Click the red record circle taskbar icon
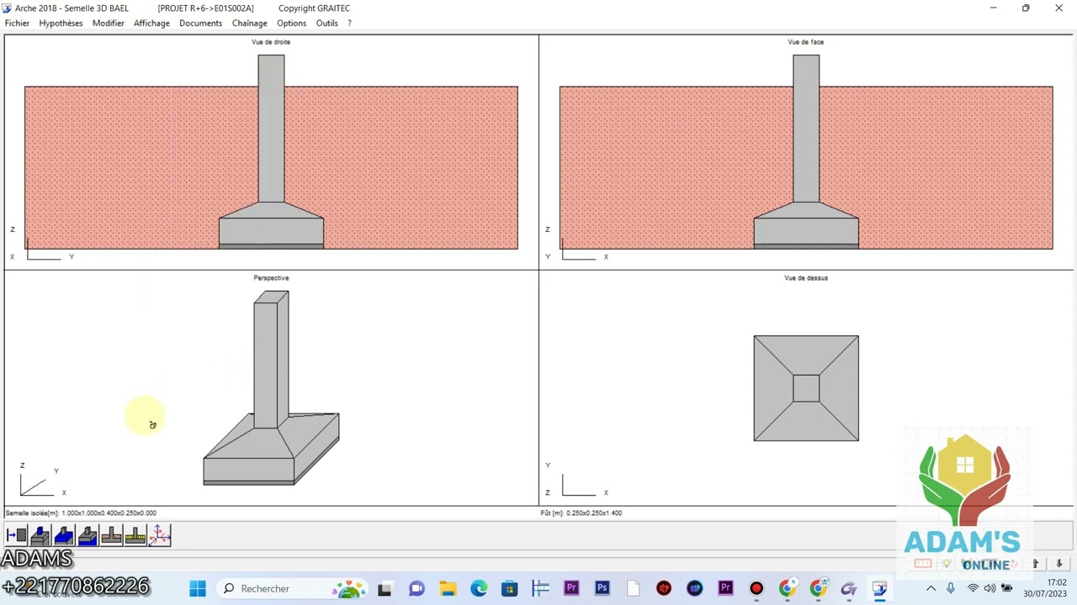 [x=756, y=588]
